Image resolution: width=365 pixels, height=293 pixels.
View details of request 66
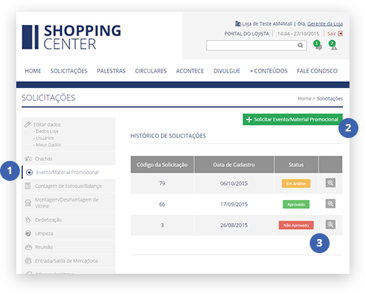point(330,204)
